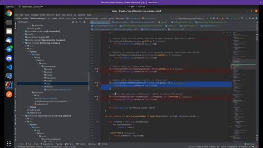This screenshot has height=148, width=263.
Task: Expand the repository folder under mapmanager
Action: (x=42, y=78)
